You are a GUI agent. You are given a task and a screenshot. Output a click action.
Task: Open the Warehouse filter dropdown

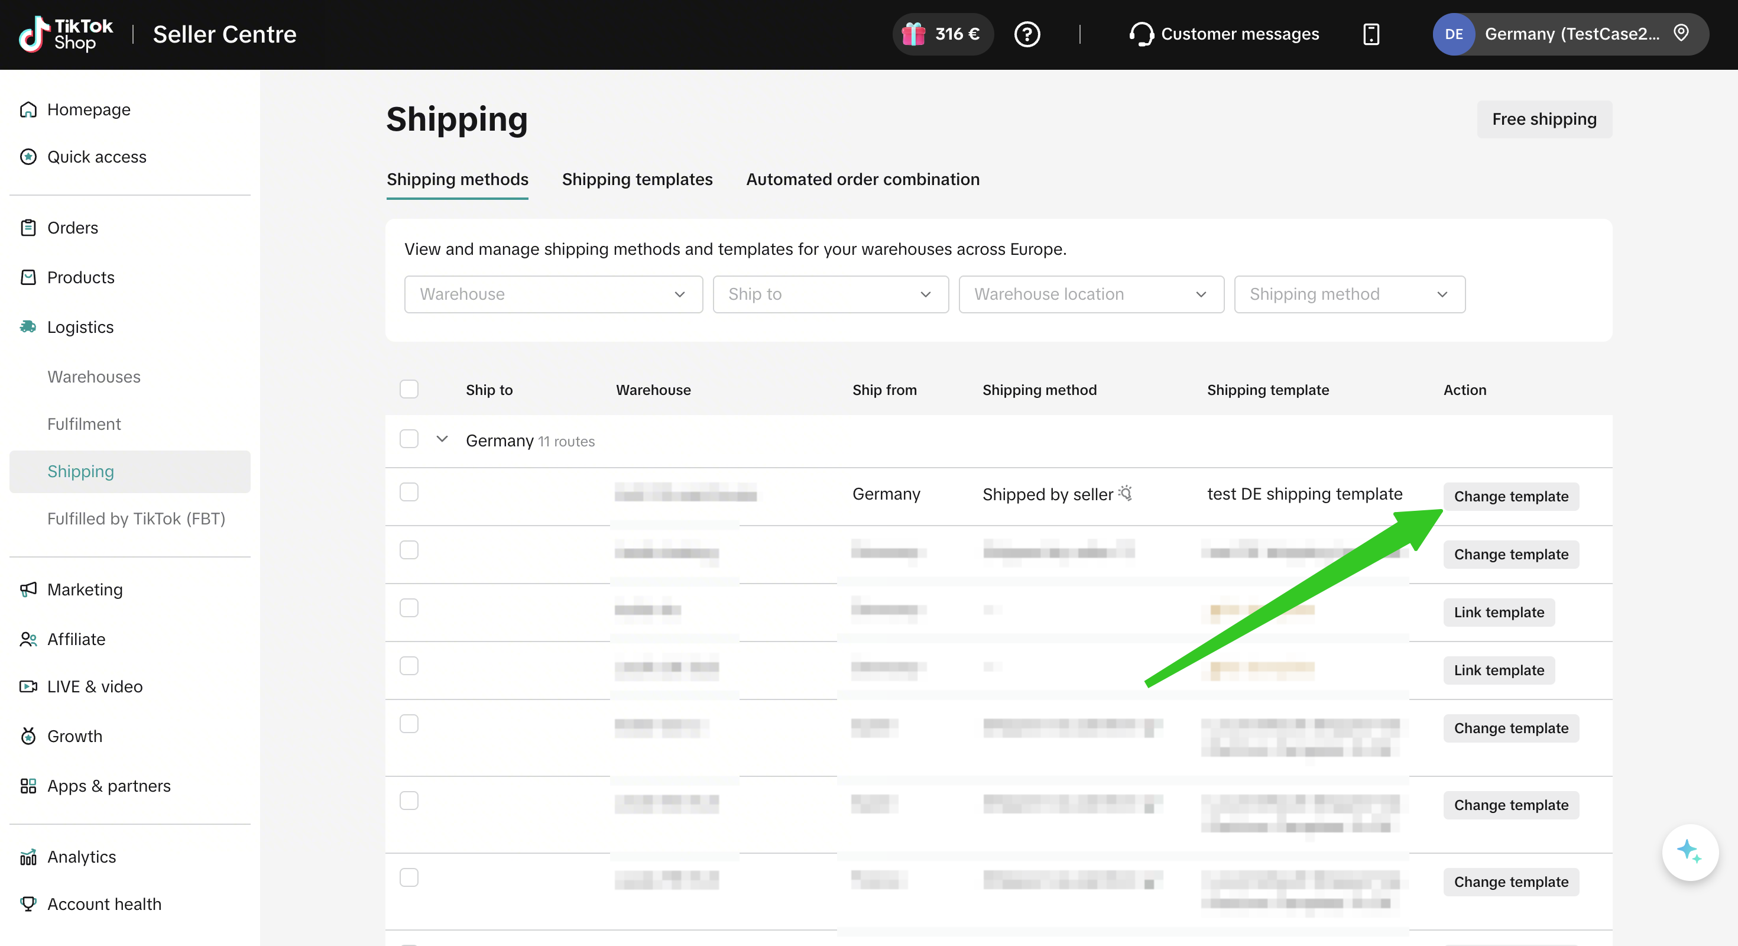(x=553, y=293)
